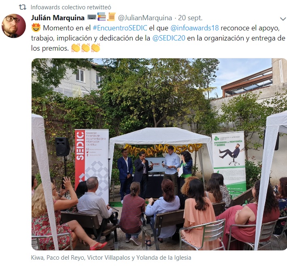Expand the tweet options chevron
Image resolution: width=287 pixels, height=269 pixels.
(283, 19)
